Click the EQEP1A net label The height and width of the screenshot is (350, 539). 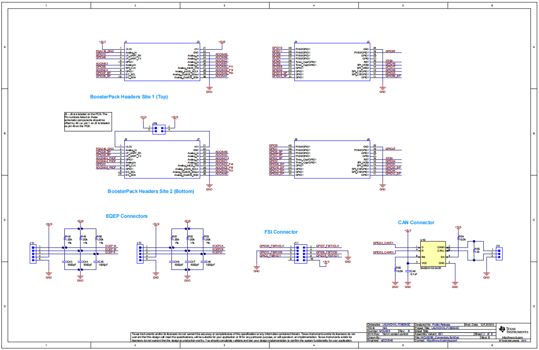[x=111, y=246]
